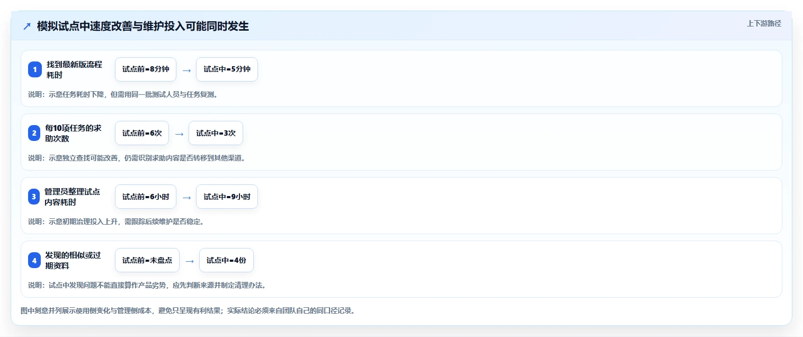
Task: Click the 试点中=4份 chip
Action: [x=226, y=260]
